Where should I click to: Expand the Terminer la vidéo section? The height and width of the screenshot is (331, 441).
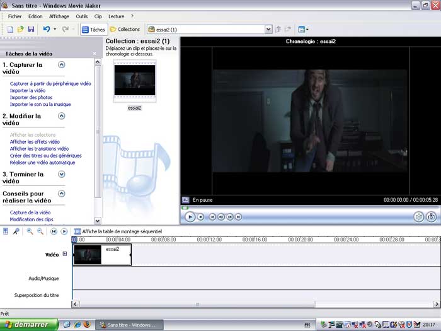click(x=61, y=174)
